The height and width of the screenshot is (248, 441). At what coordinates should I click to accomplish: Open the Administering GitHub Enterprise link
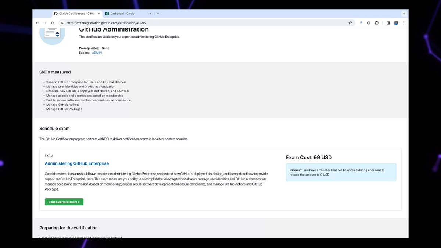point(77,163)
